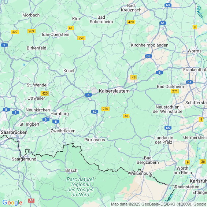The height and width of the screenshot is (207, 207).
Task: Click the route 36 road shield
Action: point(203,162)
